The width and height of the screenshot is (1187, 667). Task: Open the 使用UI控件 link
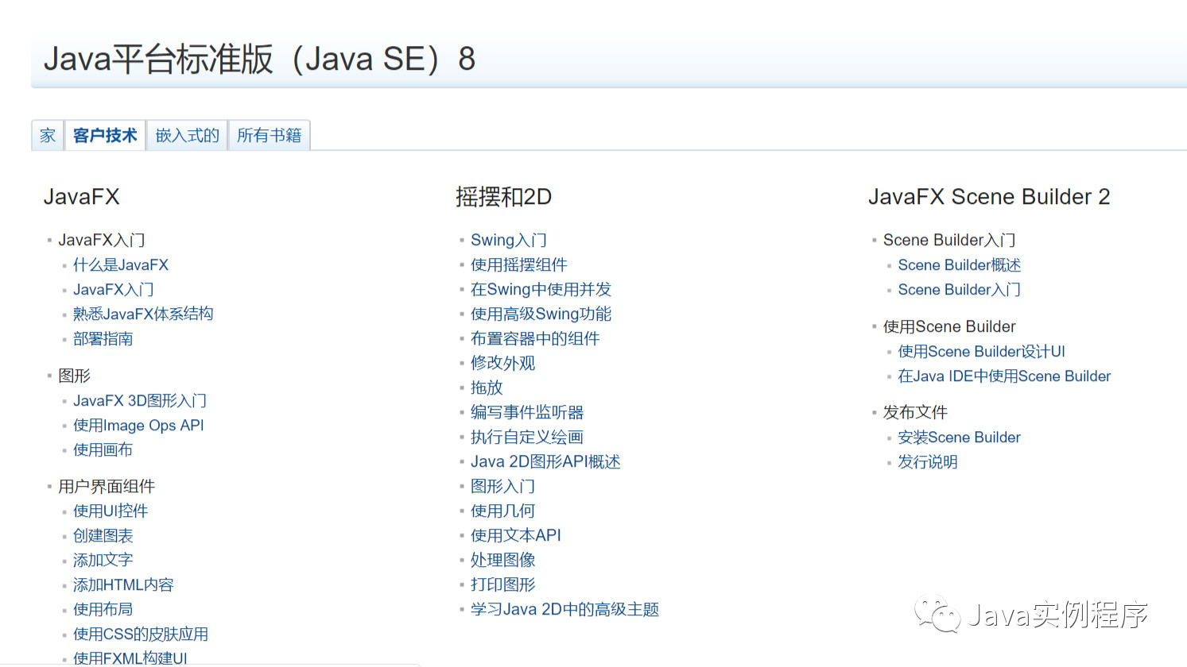(111, 511)
